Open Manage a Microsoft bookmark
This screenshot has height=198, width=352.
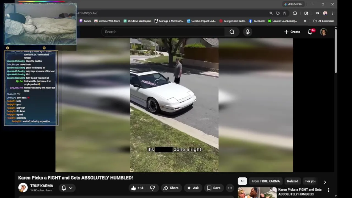tap(169, 21)
